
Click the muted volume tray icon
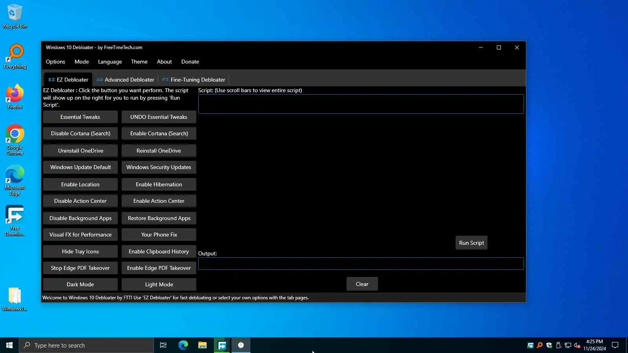pyautogui.click(x=577, y=345)
